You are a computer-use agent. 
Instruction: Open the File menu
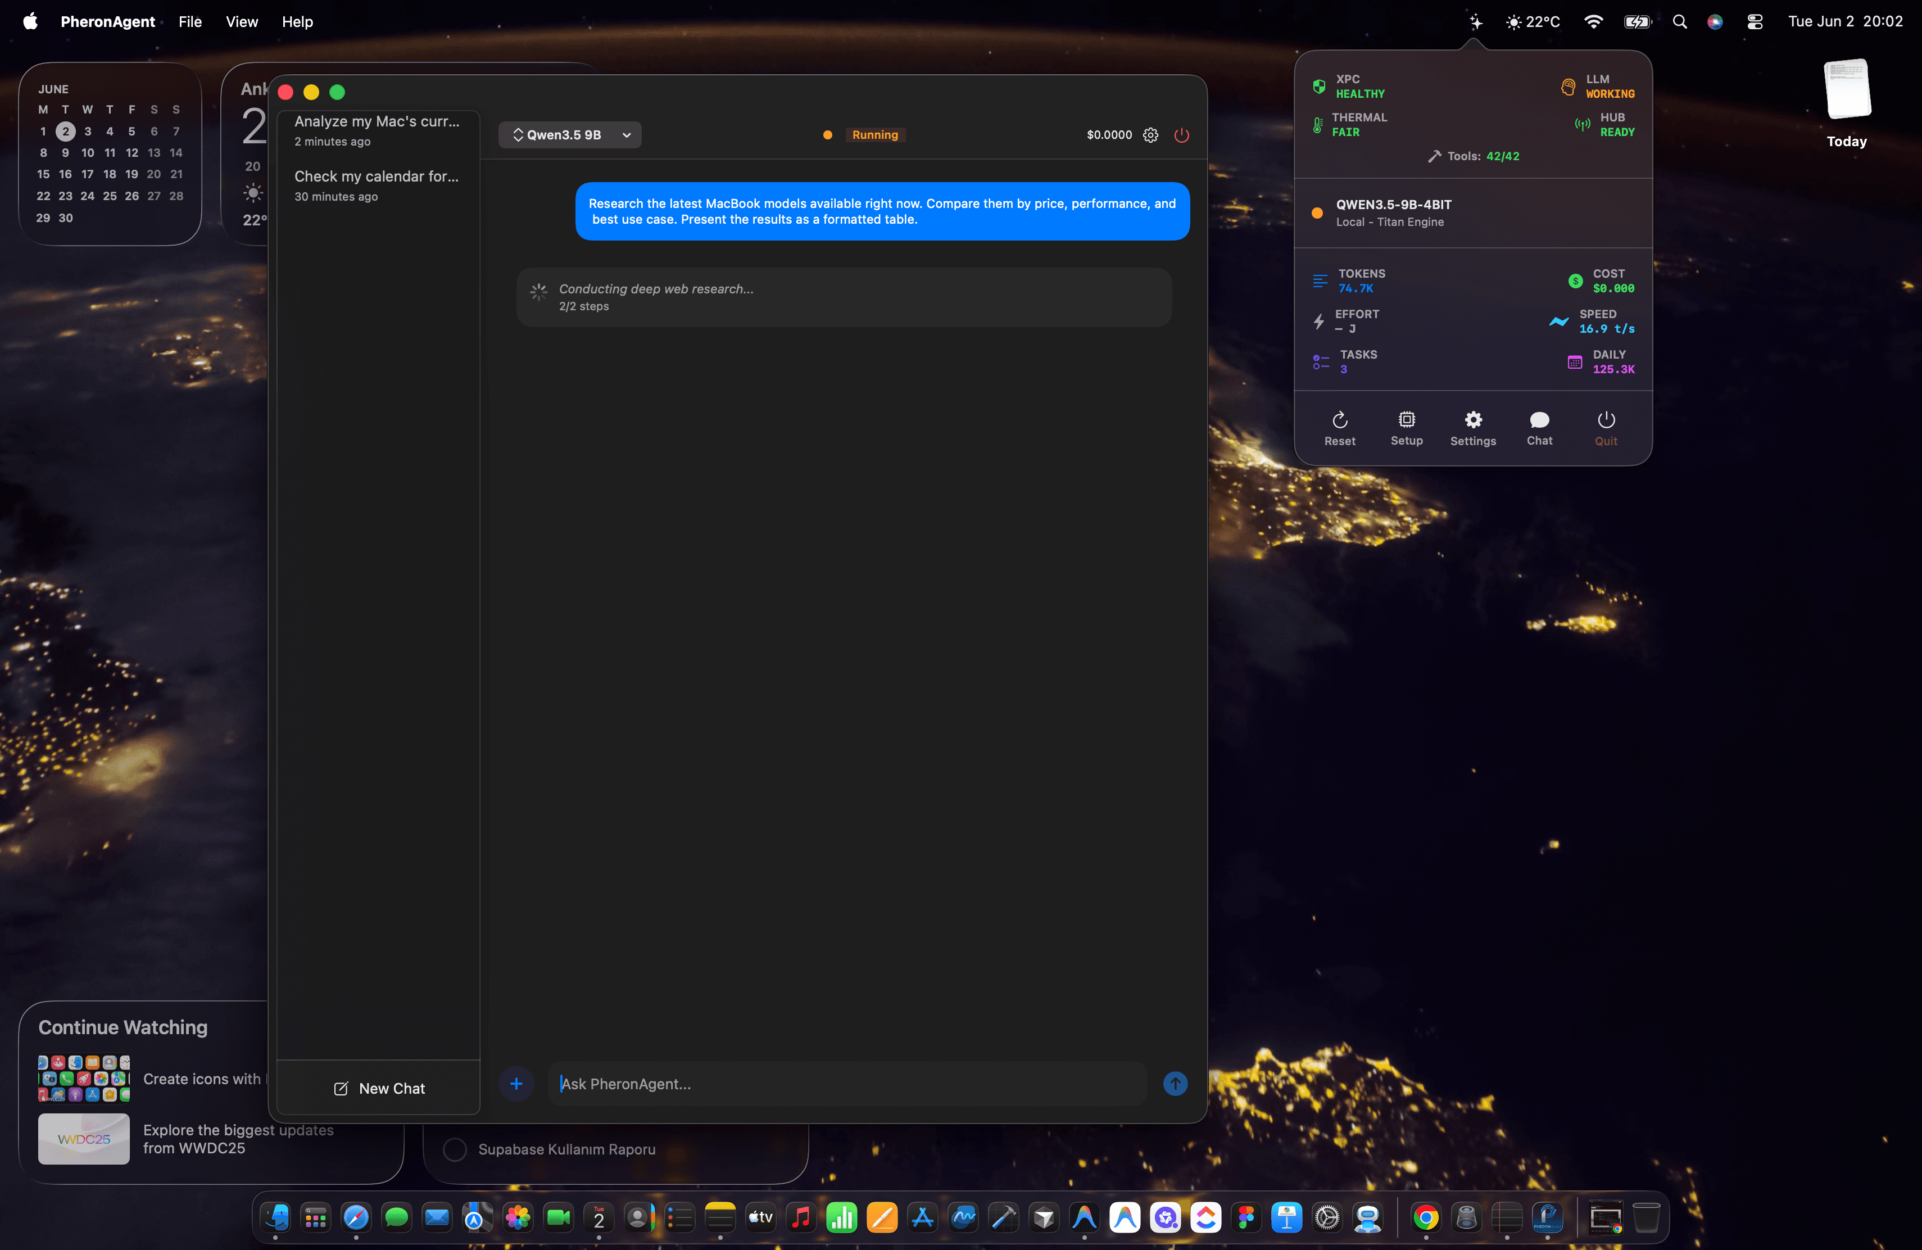[x=190, y=22]
